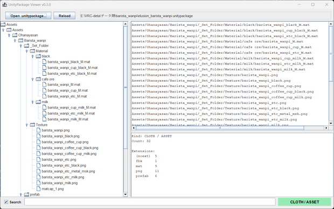Select barista_wanpi_etc.png in tree

[x=59, y=160]
